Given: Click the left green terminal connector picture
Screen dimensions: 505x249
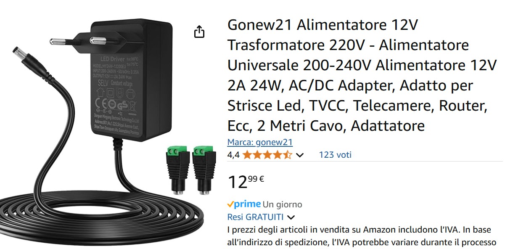Looking at the screenshot, I should coord(177,169).
